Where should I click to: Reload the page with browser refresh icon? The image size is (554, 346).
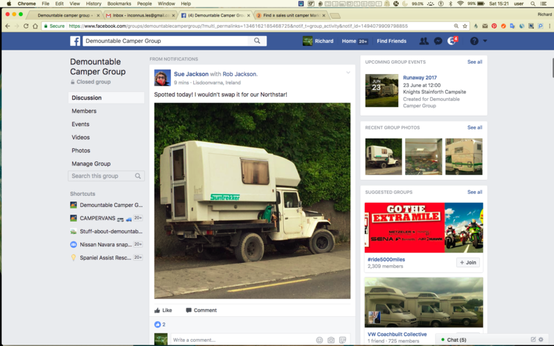[x=26, y=26]
